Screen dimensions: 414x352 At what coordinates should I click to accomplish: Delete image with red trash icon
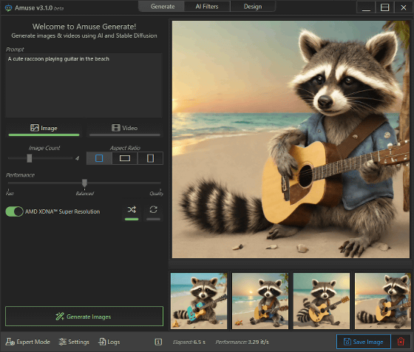click(x=401, y=342)
